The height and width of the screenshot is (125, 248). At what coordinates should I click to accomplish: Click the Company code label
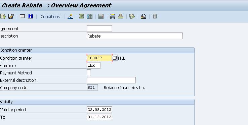coord(13,88)
